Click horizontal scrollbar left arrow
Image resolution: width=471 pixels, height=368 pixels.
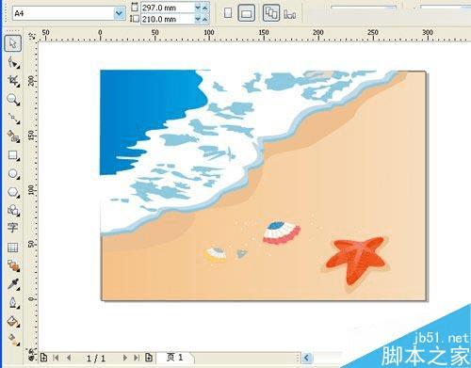(x=307, y=358)
